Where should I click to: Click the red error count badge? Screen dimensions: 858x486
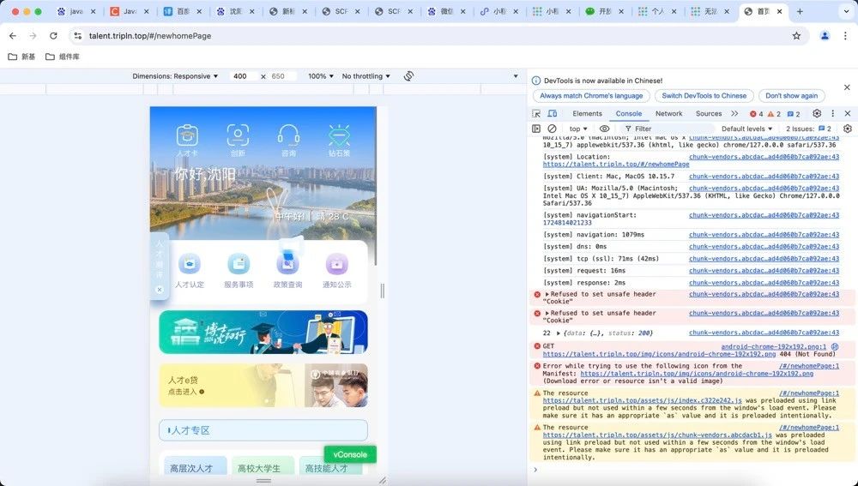tap(756, 114)
